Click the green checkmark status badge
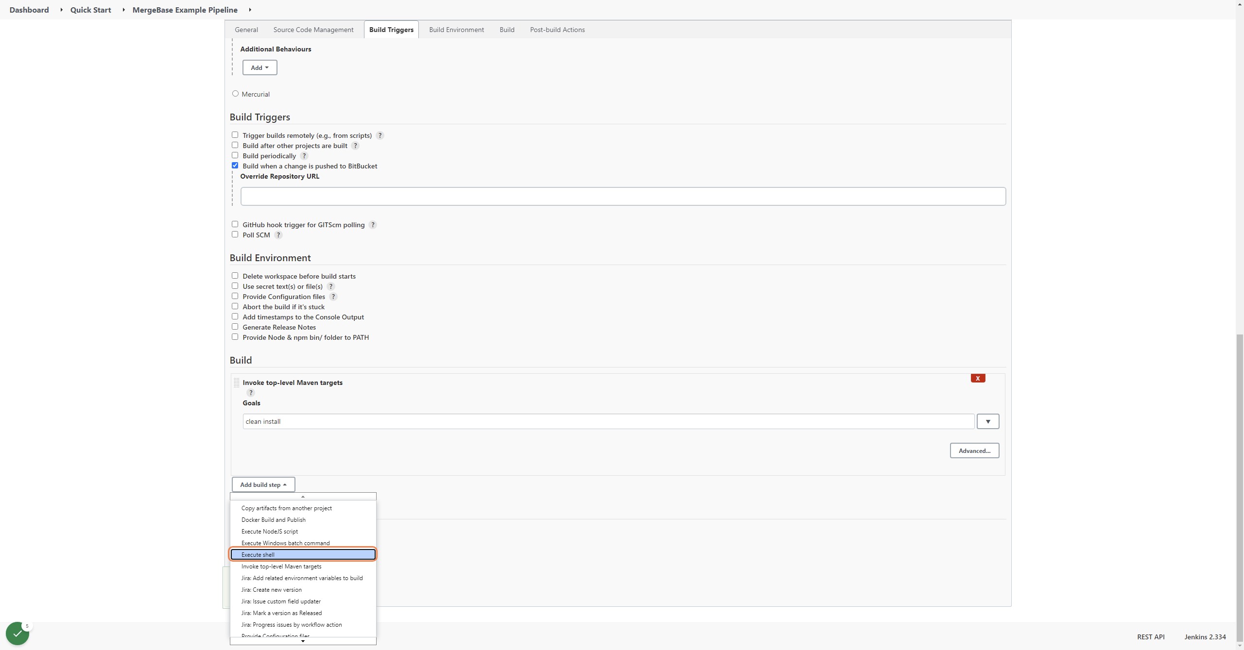This screenshot has height=650, width=1244. 17,633
